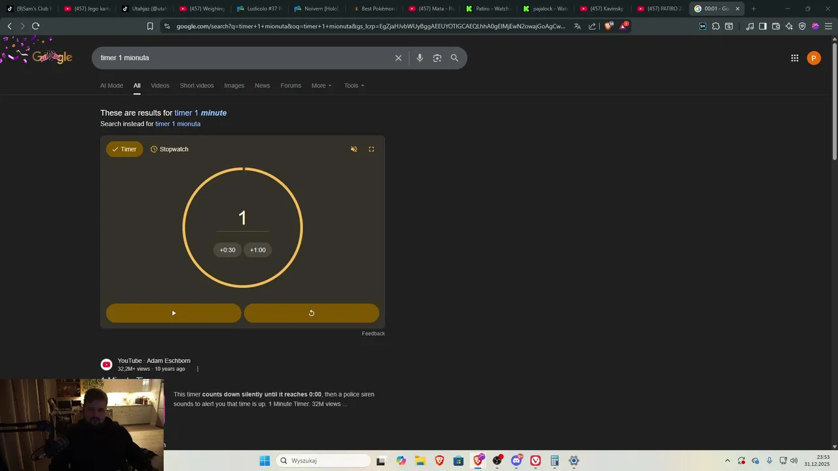Search instead for 'timer 1 mionuta'
Screen dimensions: 838x471
click(177, 124)
